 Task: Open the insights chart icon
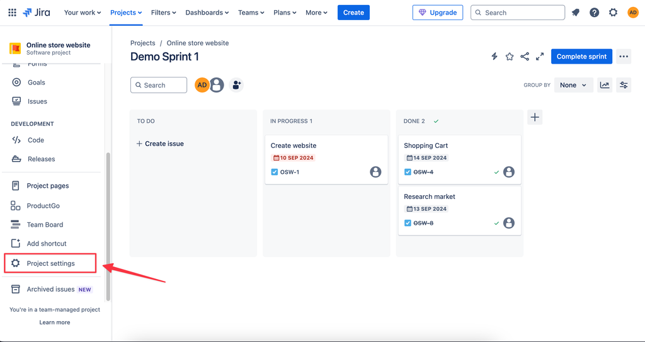point(605,85)
